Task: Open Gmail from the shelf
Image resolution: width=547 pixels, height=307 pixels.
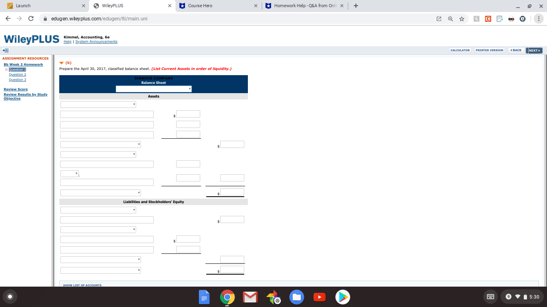Action: 250,297
